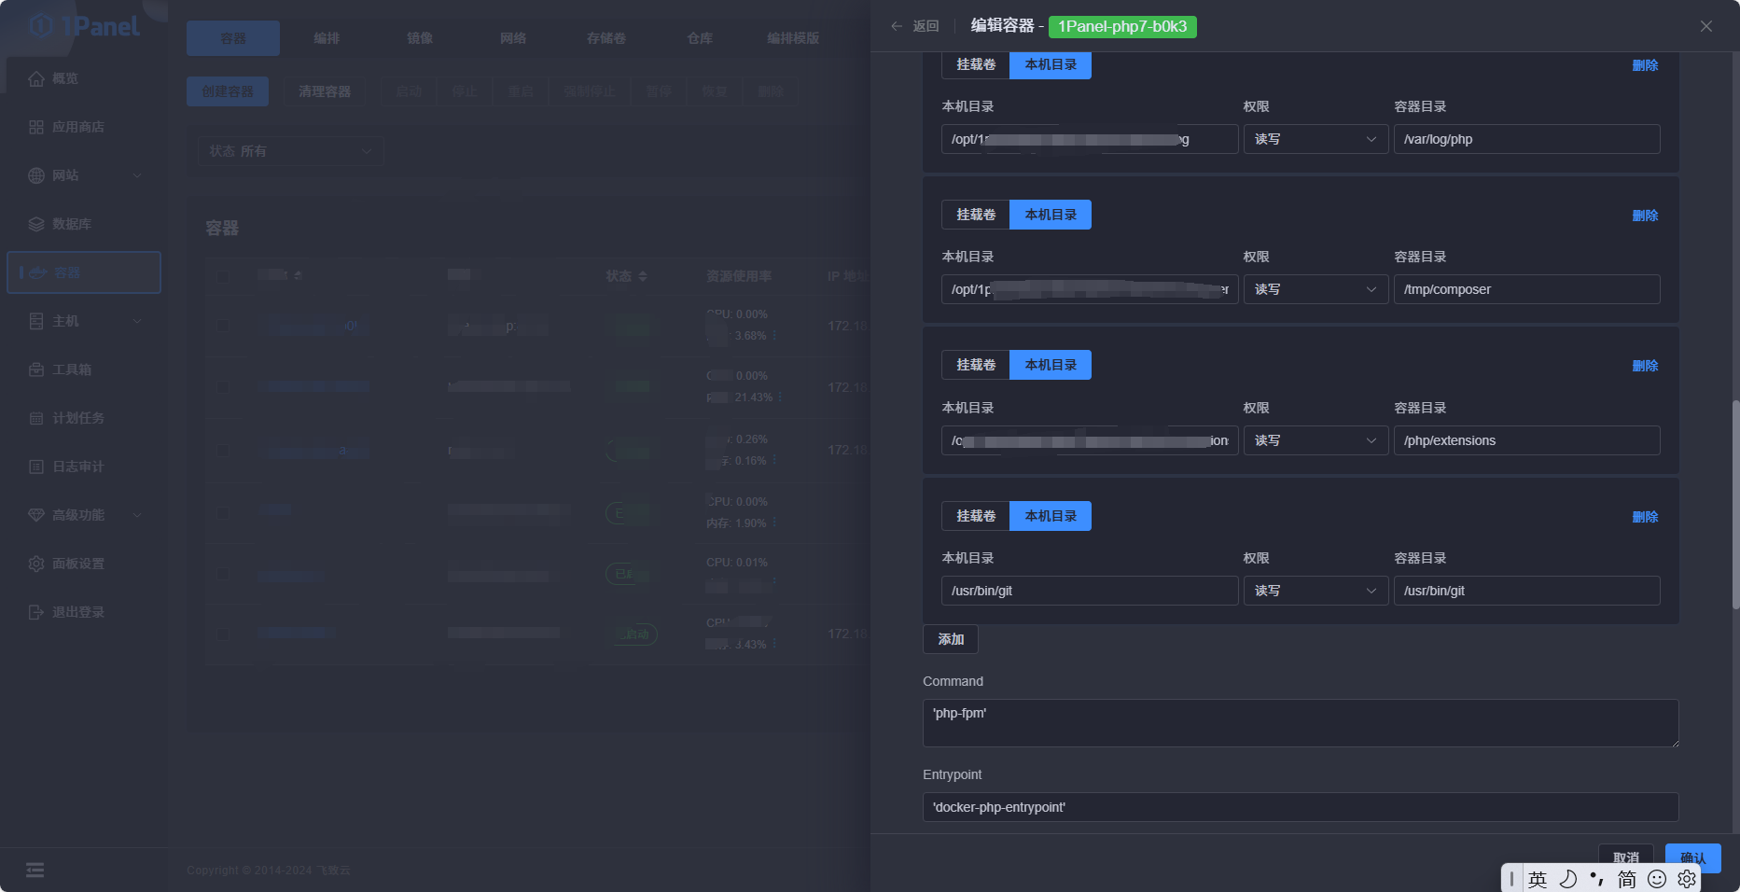
Task: Click the Command text area containing php-fpm
Action: (1300, 723)
